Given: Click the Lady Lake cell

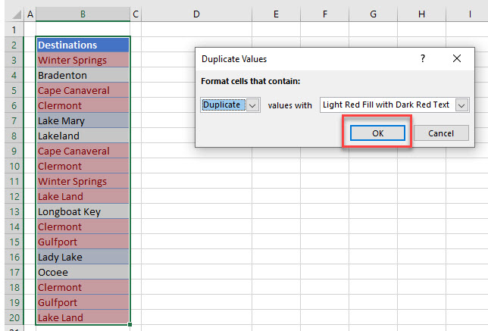Looking at the screenshot, I should (83, 257).
